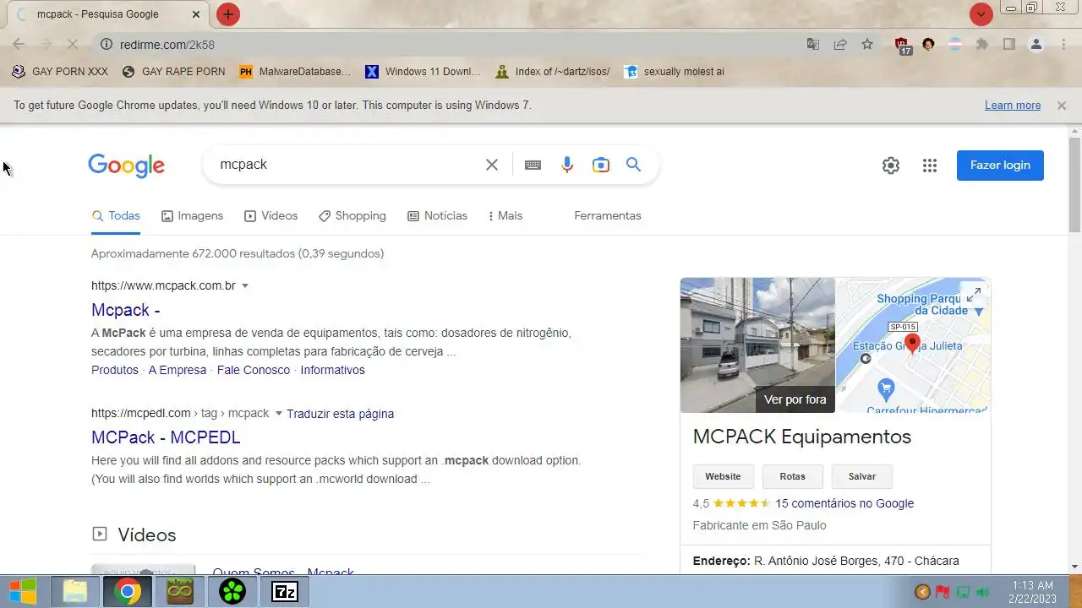This screenshot has width=1082, height=608.
Task: Stop the page loading with the X button
Action: 73,45
